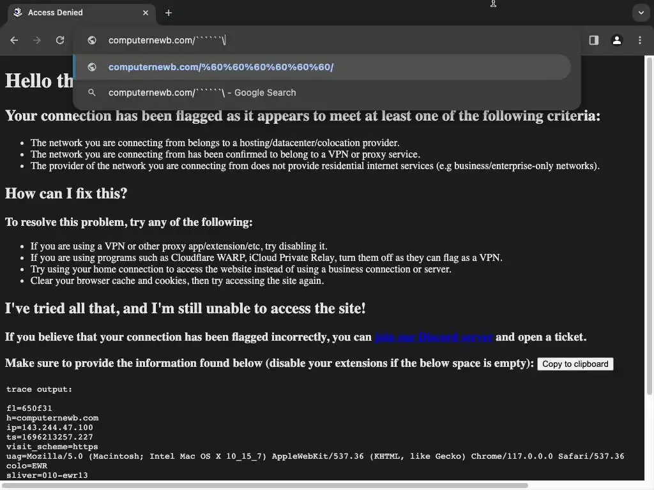Open the profile avatar menu

(617, 40)
